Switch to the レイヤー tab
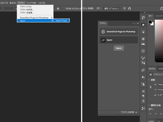Viewport: 163px width, 122px height. pyautogui.click(x=151, y=121)
